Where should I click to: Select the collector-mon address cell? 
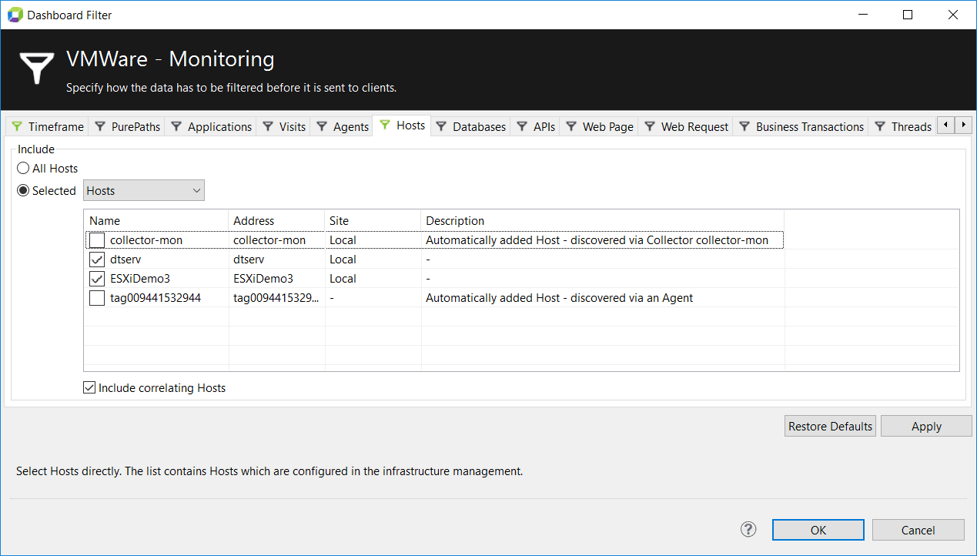pyautogui.click(x=277, y=240)
